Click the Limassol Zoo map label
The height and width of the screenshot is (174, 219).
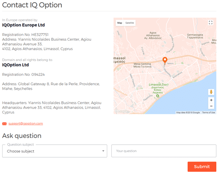[x=158, y=89]
